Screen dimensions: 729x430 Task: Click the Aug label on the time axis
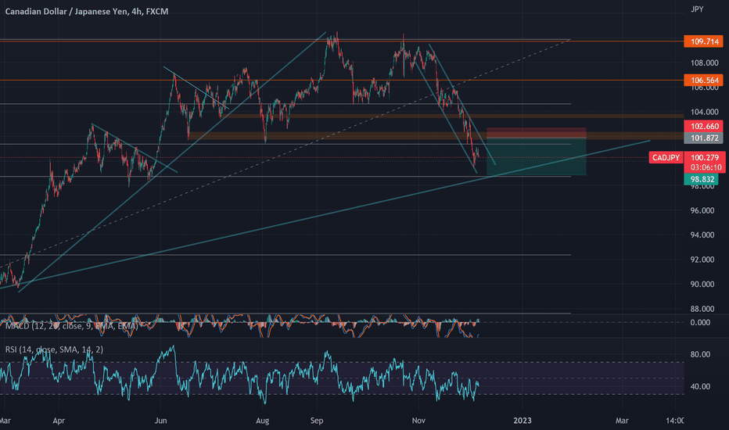(263, 421)
